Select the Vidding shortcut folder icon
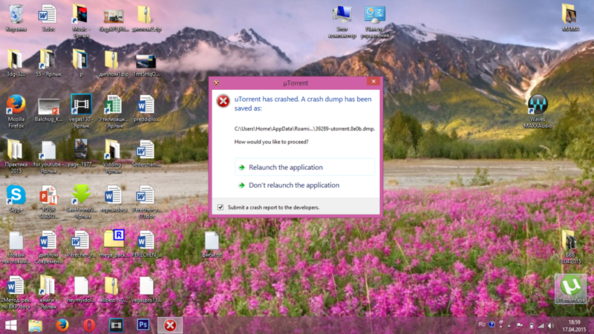 point(114,156)
